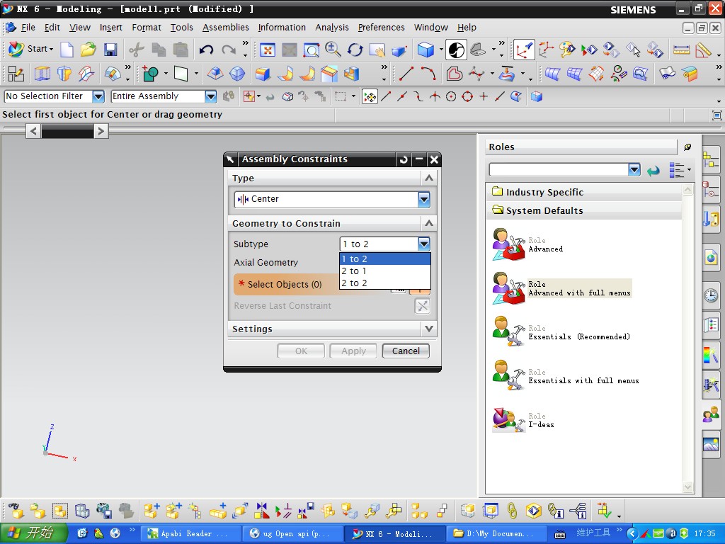Choose '2 to 1' subtype option
Viewport: 725px width, 544px height.
click(384, 271)
